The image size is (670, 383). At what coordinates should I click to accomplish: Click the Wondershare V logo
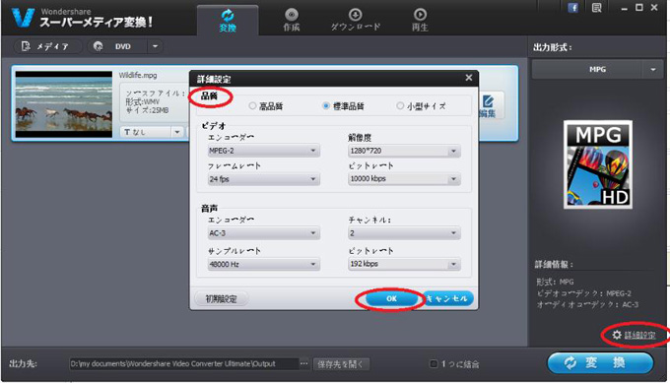(23, 18)
